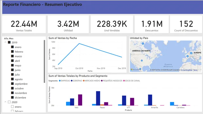This screenshot has width=203, height=114.
Task: Click the Velo GOBIERNO dark blue bar
Action: tap(72, 102)
